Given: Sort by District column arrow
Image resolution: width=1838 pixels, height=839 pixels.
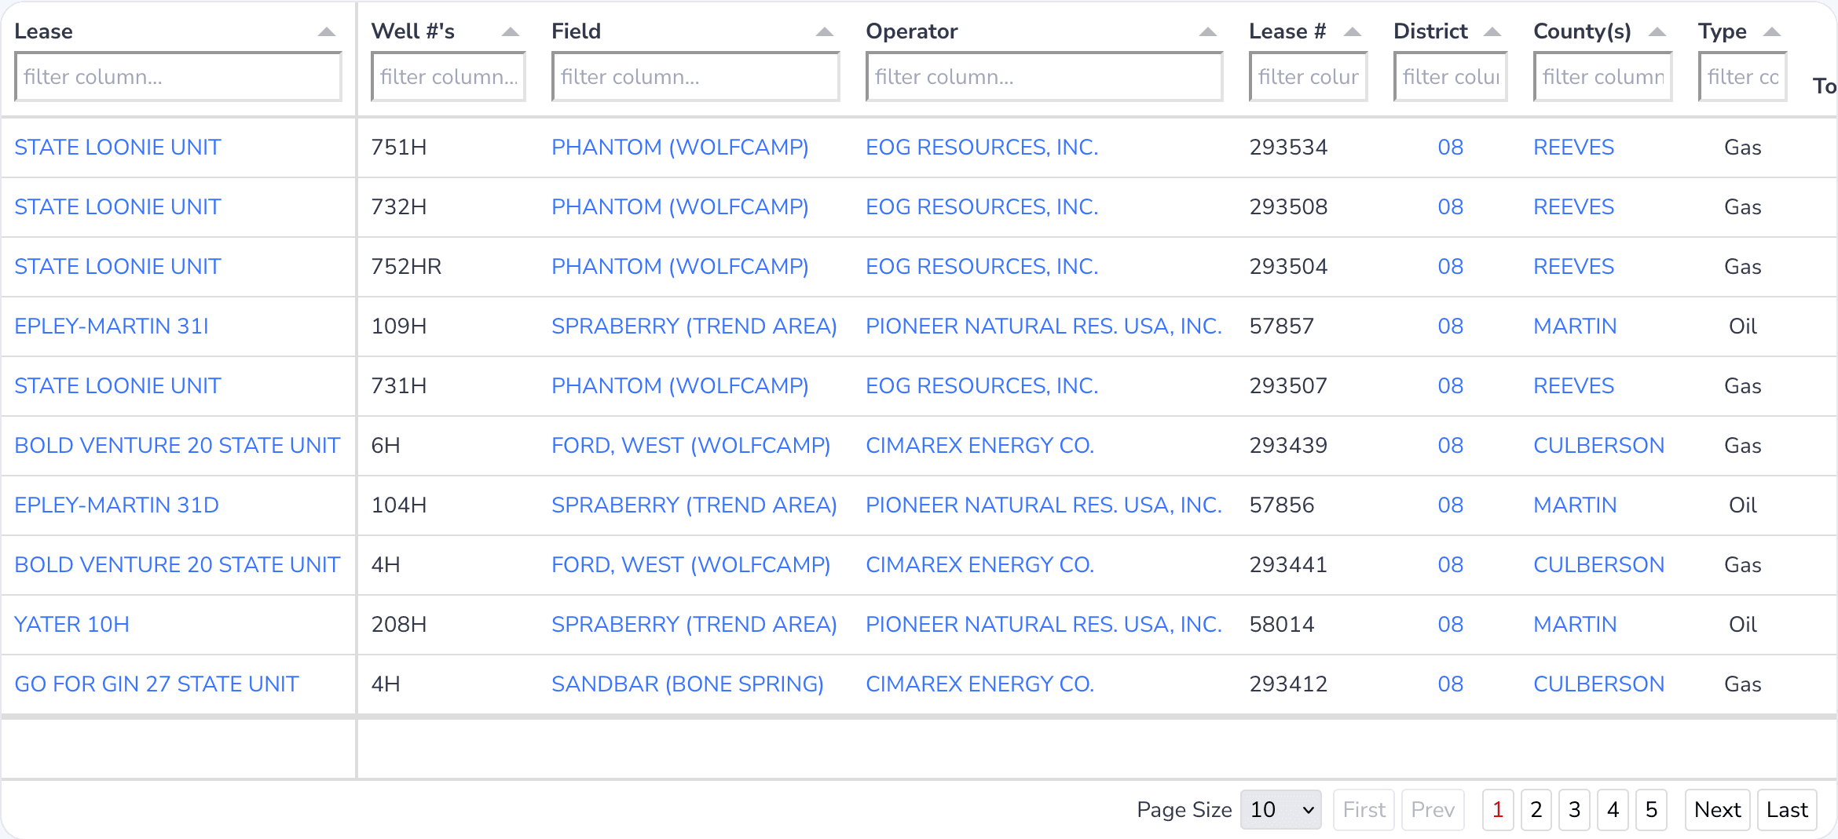Looking at the screenshot, I should [x=1492, y=32].
